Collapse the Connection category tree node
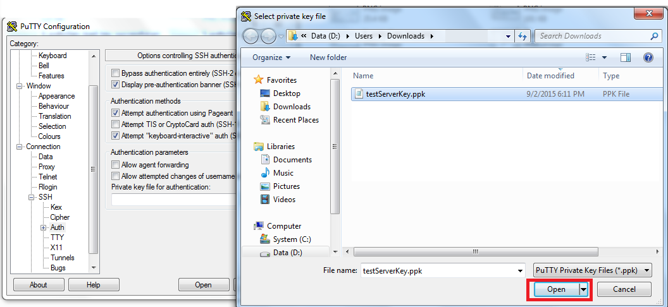 pos(19,147)
